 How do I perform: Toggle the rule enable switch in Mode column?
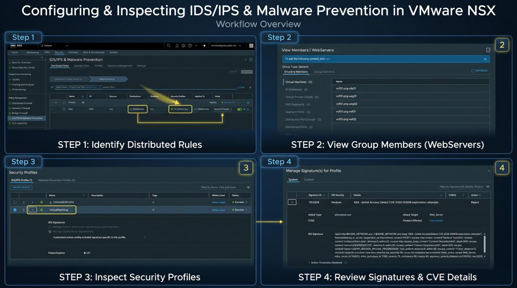(x=240, y=109)
